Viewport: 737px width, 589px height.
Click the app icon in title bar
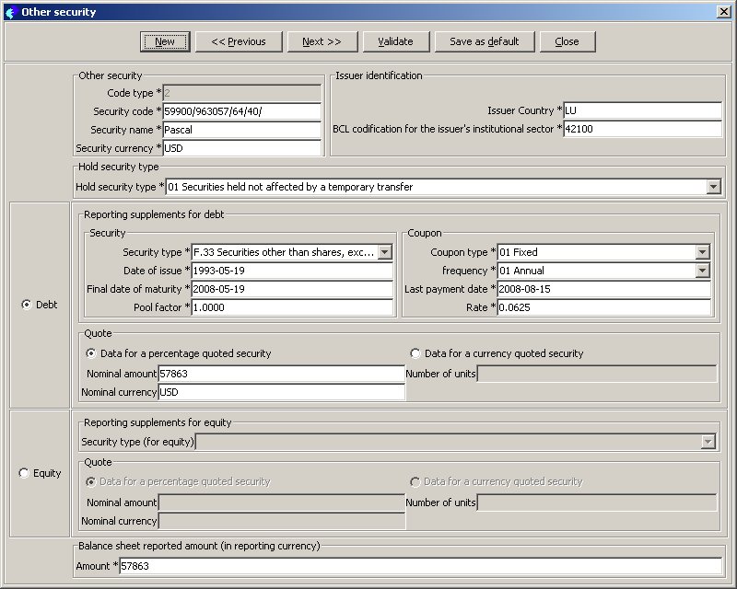11,12
